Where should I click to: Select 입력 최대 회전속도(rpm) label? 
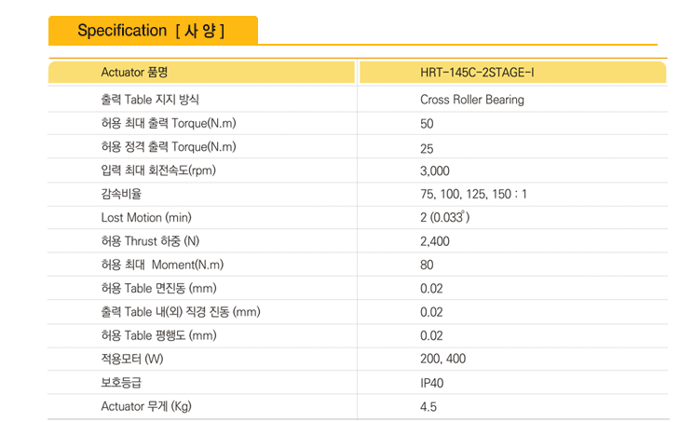pyautogui.click(x=158, y=170)
